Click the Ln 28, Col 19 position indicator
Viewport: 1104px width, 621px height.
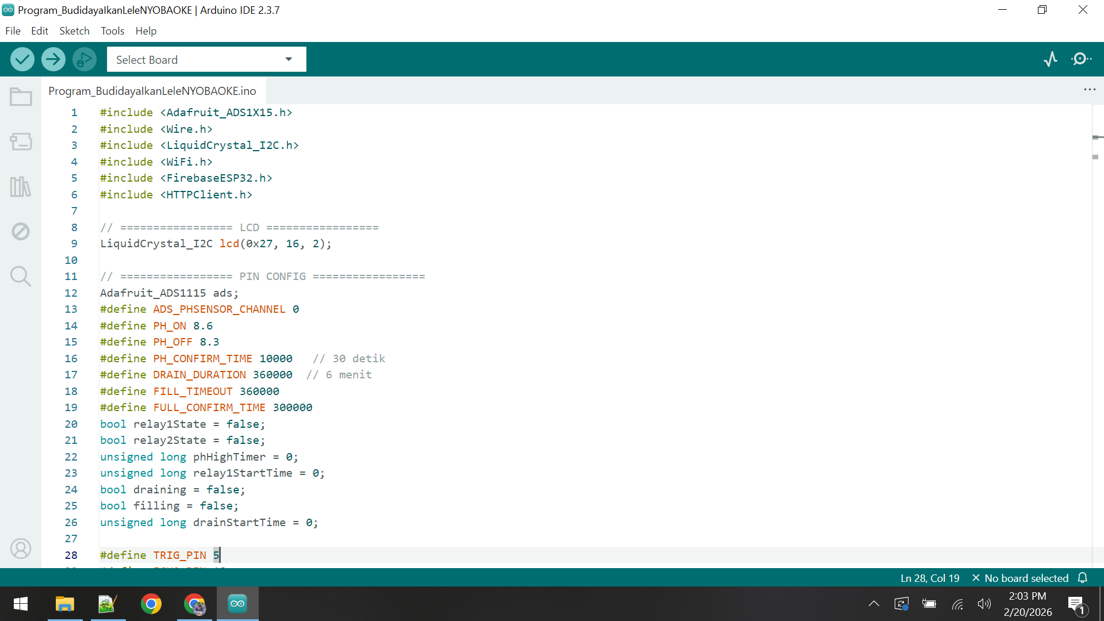tap(930, 578)
